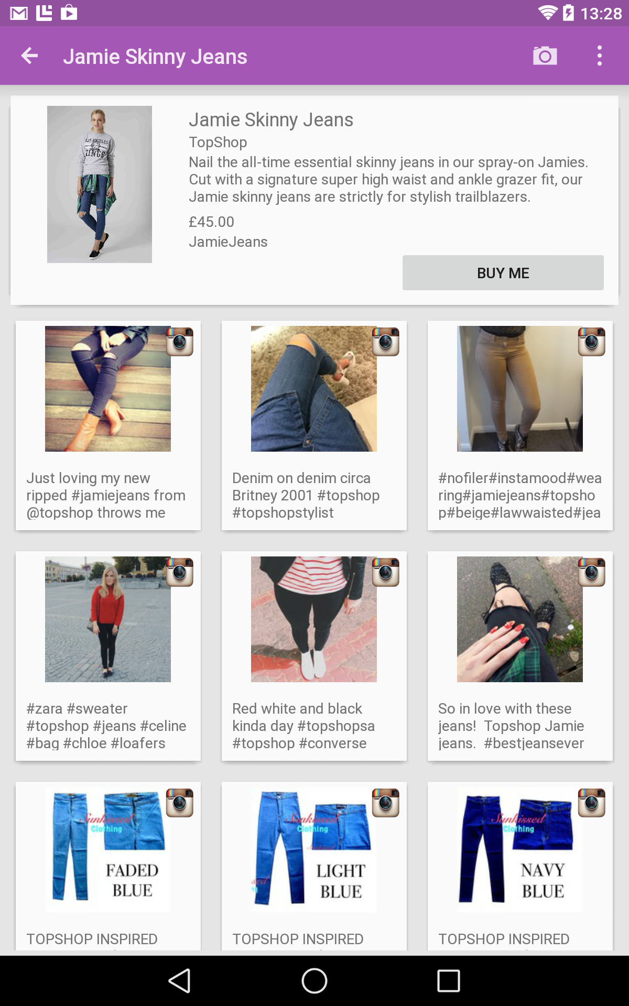This screenshot has height=1006, width=629.
Task: Open 'Red white and black kinda day' post
Action: (x=314, y=656)
